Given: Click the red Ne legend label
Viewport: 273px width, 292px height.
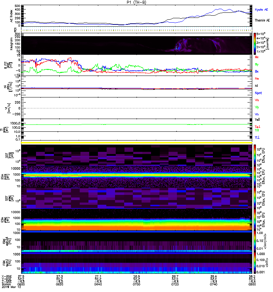Looking at the screenshot, I should [257, 78].
